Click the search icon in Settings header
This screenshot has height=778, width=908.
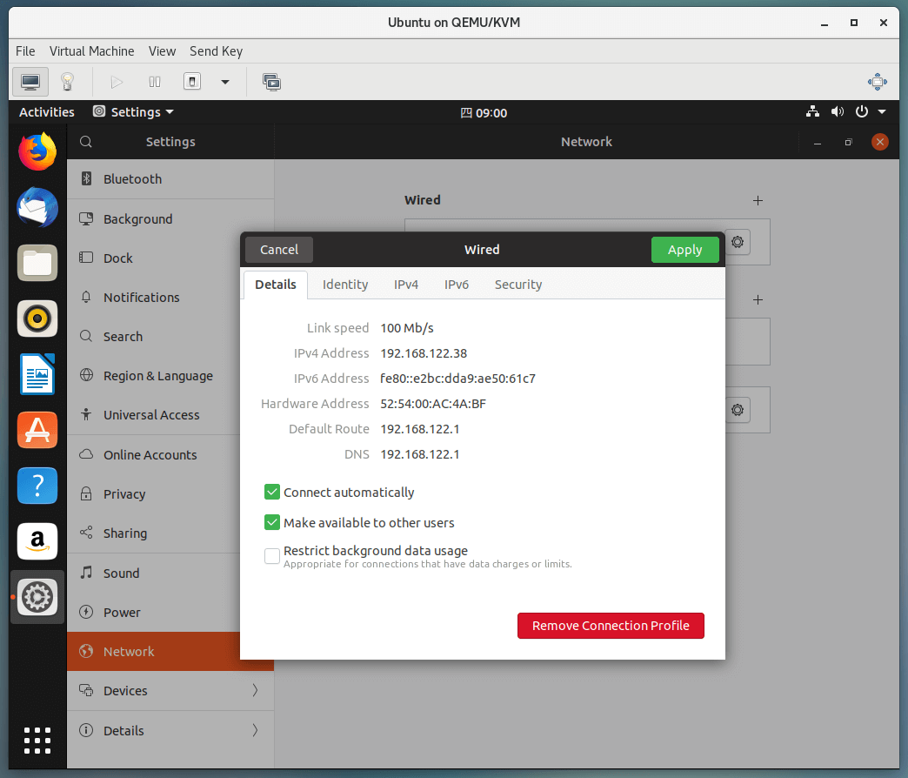pos(85,142)
